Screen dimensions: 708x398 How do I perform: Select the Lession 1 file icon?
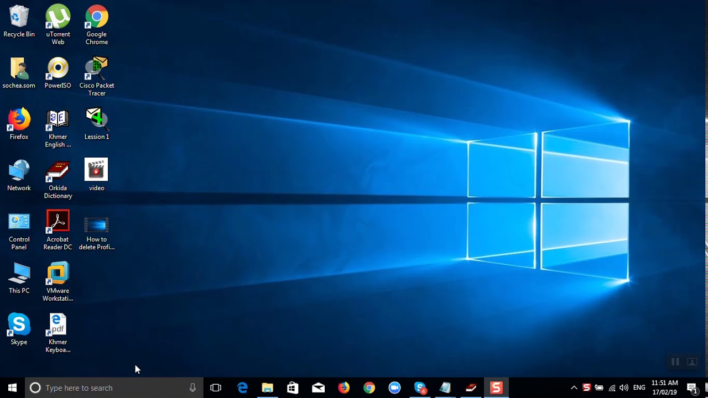point(96,124)
